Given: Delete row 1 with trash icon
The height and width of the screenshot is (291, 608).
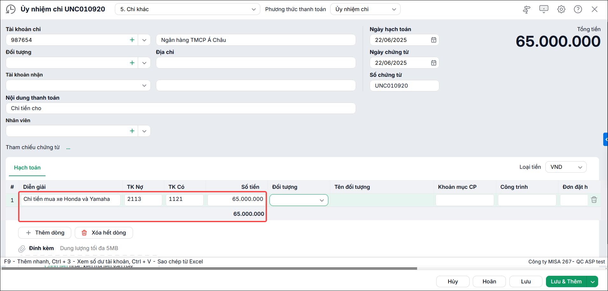Looking at the screenshot, I should coord(594,200).
